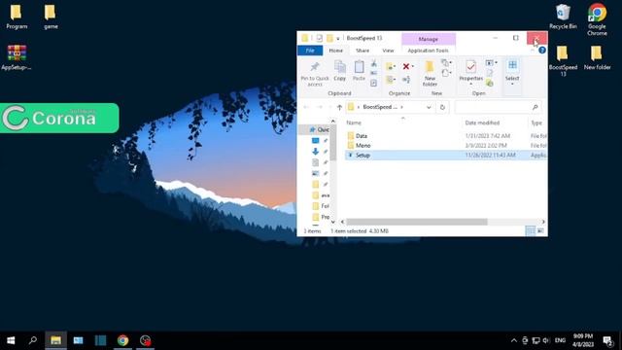Click the Pictures icon in navigation pane
Image resolution: width=622 pixels, height=350 pixels.
[x=315, y=173]
